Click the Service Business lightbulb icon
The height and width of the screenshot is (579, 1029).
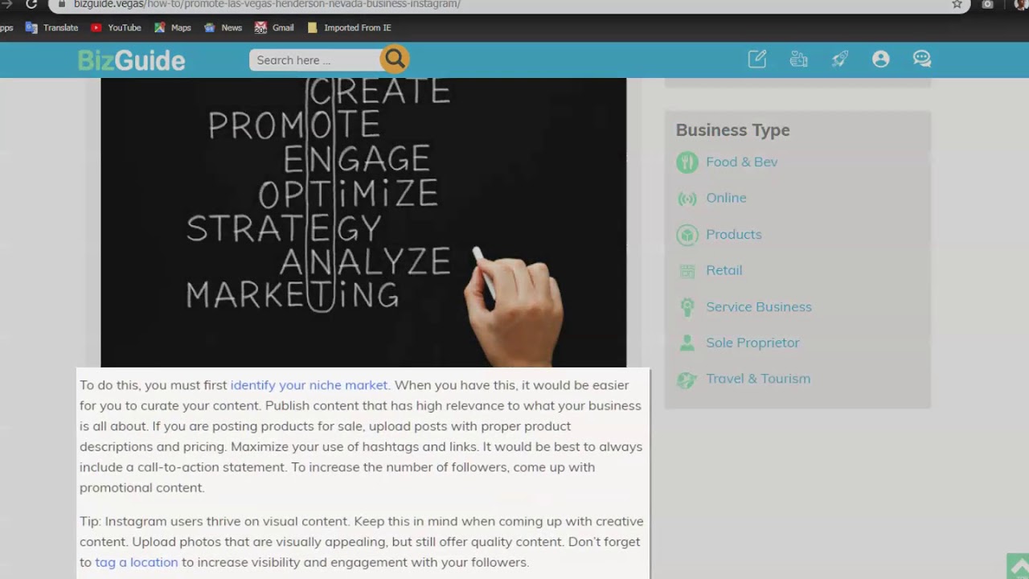[687, 307]
